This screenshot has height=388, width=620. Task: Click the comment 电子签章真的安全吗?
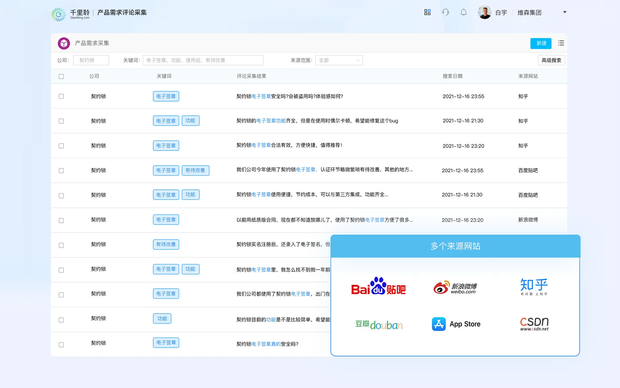267,344
